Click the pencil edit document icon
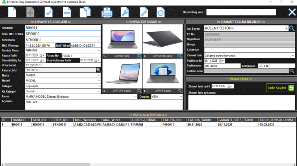Image resolution: width=297 pixels, height=166 pixels. click(143, 12)
